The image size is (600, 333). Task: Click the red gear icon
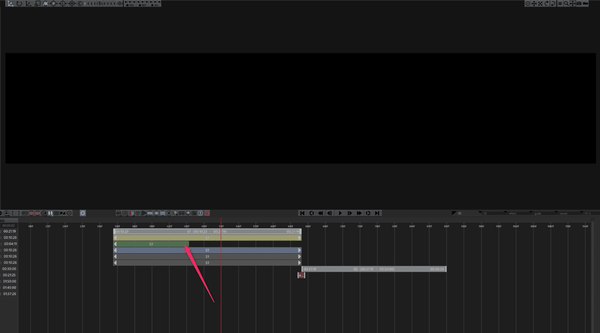(207, 213)
